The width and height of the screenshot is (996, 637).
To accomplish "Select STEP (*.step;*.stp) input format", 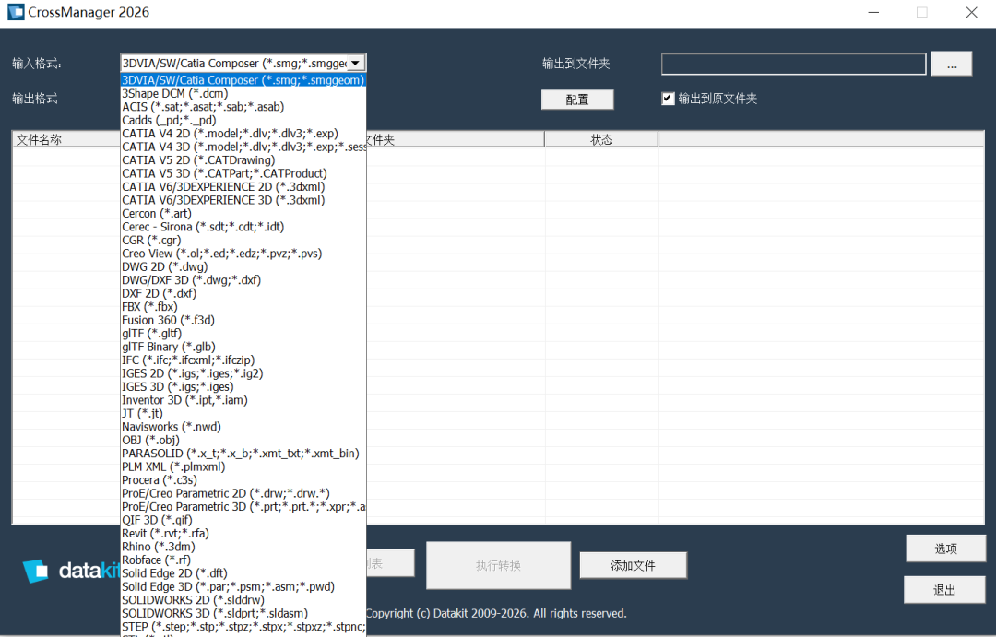I will point(243,627).
